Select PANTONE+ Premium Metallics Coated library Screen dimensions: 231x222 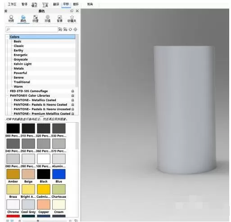42,114
